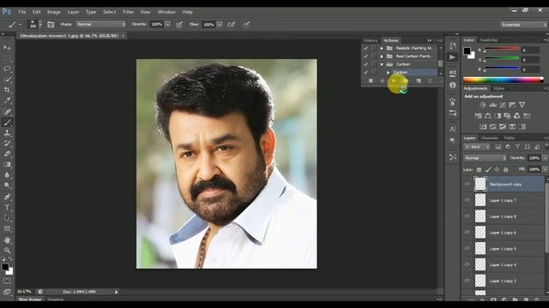The image size is (549, 308).
Task: Click the Color panel spectrum ramp
Action: [504, 80]
